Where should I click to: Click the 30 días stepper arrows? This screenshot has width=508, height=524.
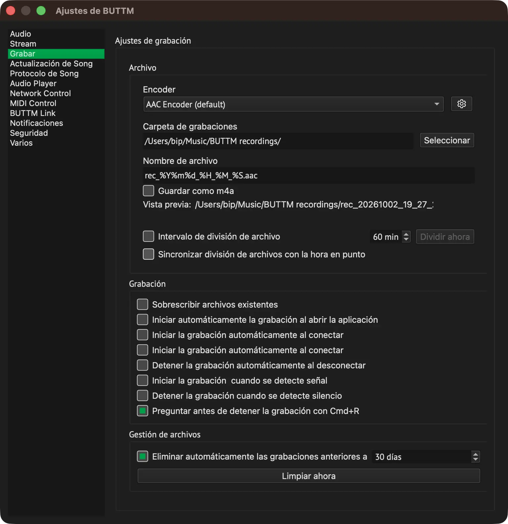[476, 457]
